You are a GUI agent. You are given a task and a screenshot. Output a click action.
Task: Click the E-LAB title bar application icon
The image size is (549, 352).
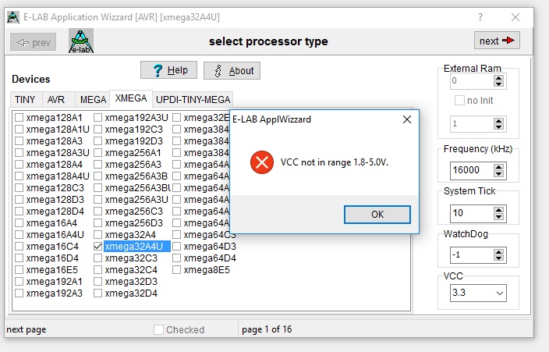click(x=13, y=17)
